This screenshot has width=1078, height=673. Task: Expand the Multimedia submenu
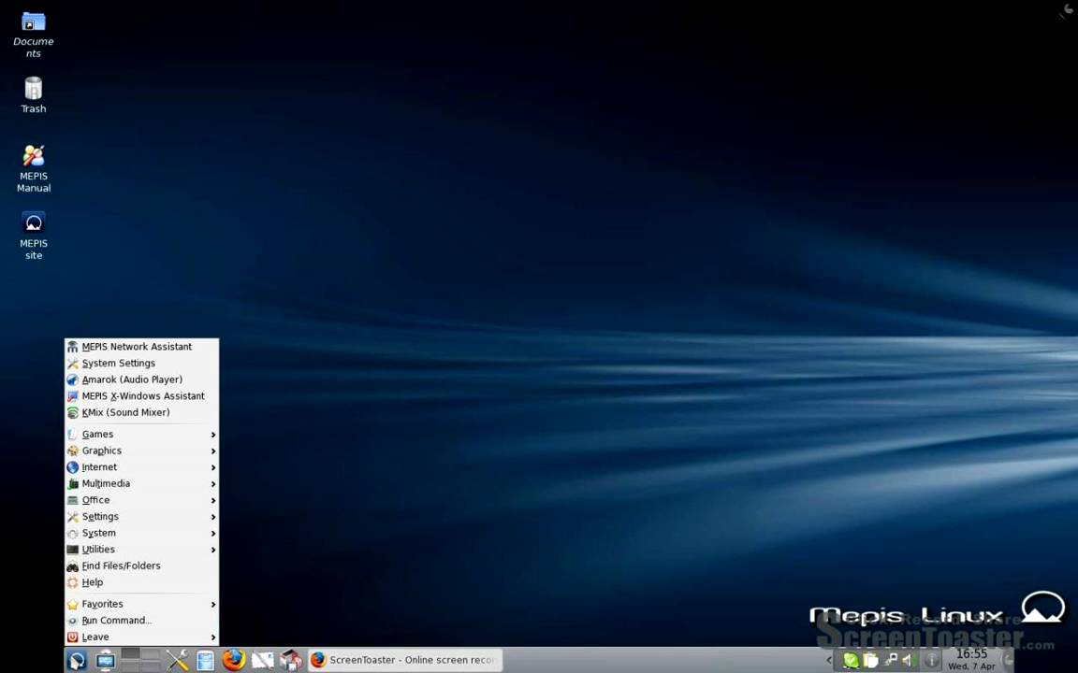pyautogui.click(x=141, y=484)
